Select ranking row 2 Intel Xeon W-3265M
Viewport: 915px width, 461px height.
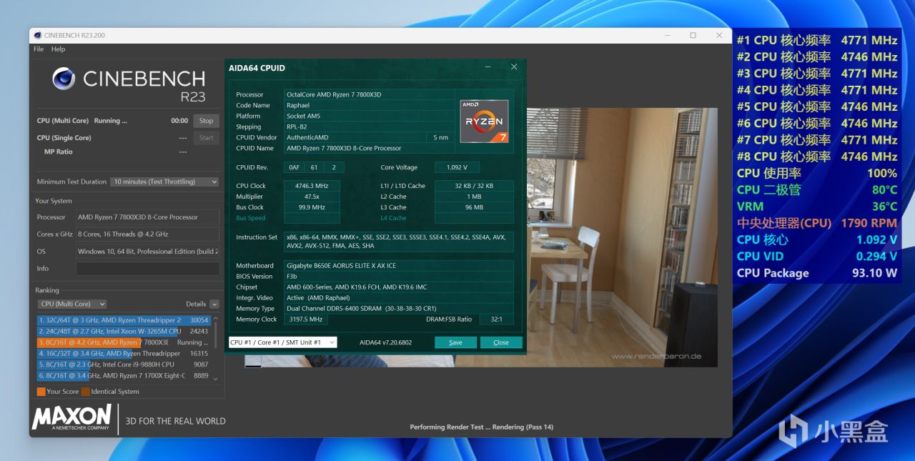point(124,332)
